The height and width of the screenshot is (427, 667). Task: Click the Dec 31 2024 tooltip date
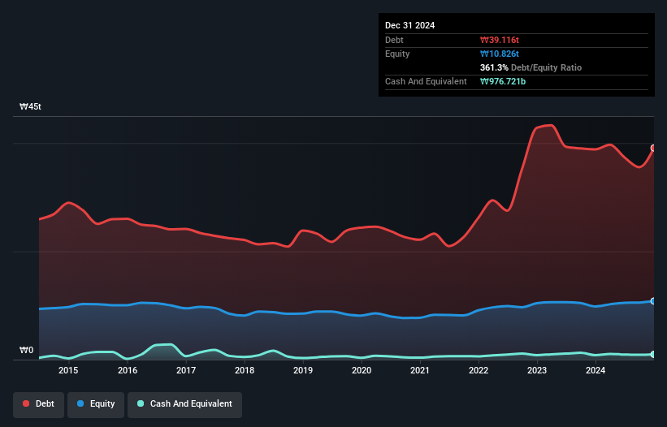(409, 25)
